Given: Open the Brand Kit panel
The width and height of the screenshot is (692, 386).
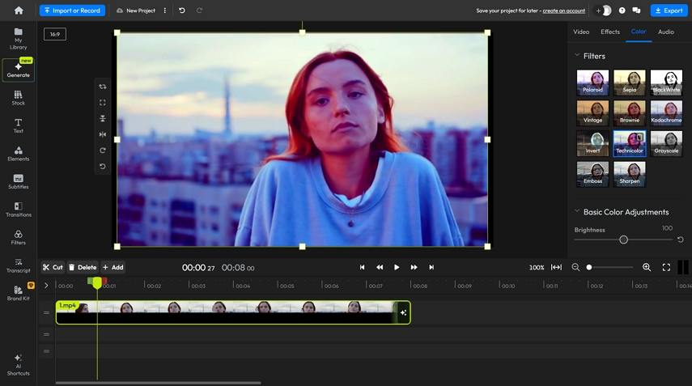Looking at the screenshot, I should pyautogui.click(x=18, y=293).
